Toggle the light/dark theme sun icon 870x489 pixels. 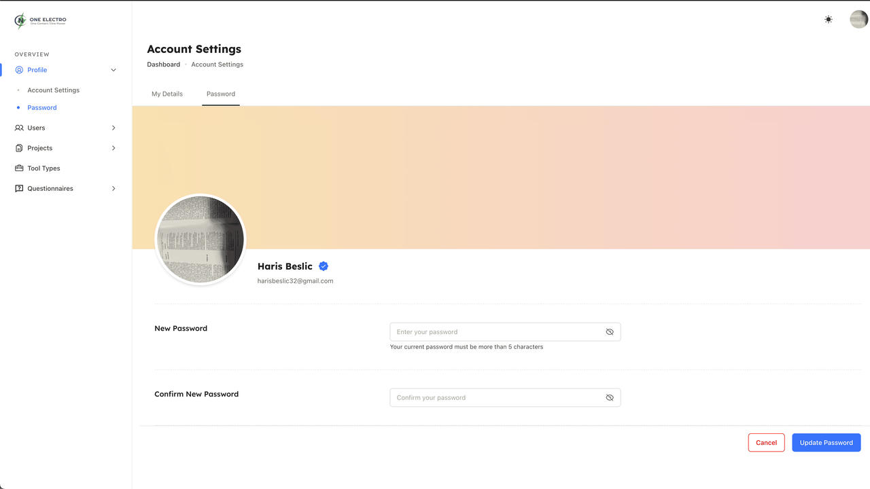point(828,20)
